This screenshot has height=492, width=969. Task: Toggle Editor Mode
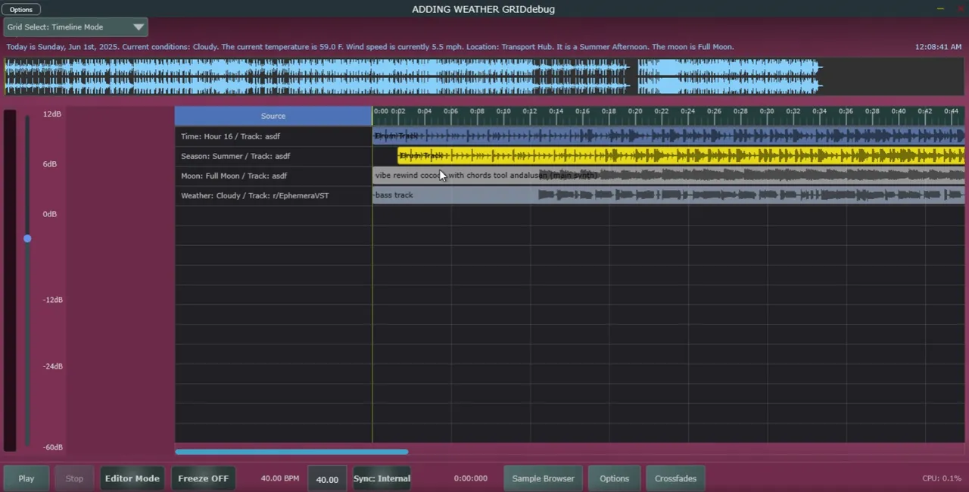coord(132,478)
